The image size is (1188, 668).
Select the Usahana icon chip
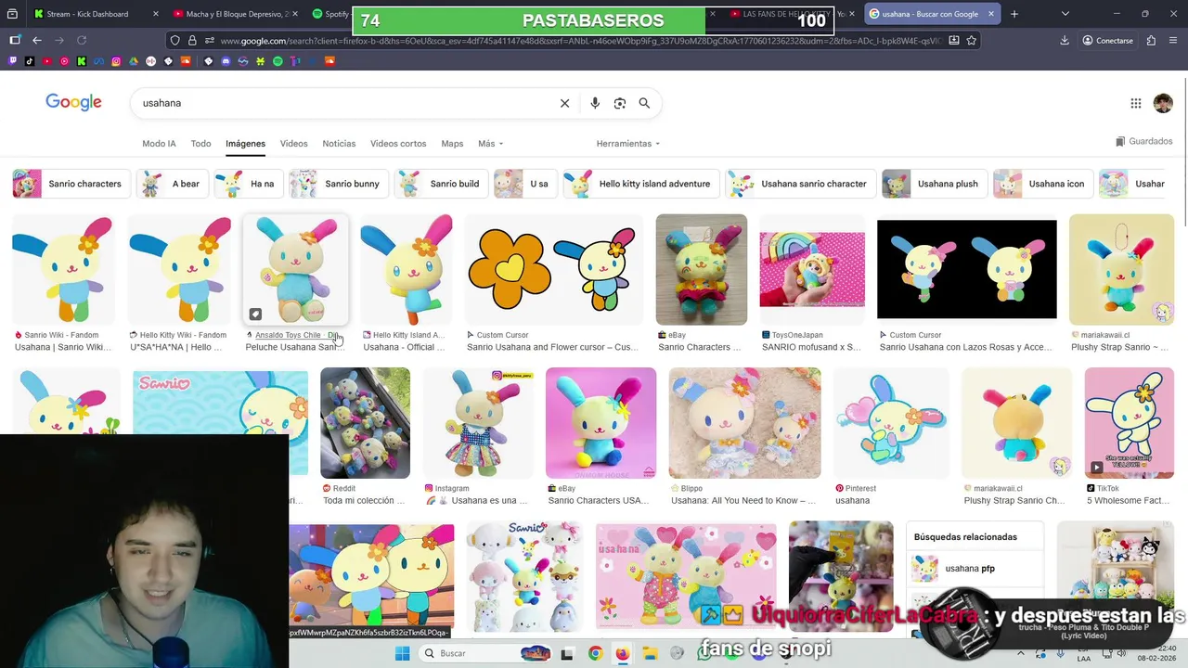point(1043,184)
